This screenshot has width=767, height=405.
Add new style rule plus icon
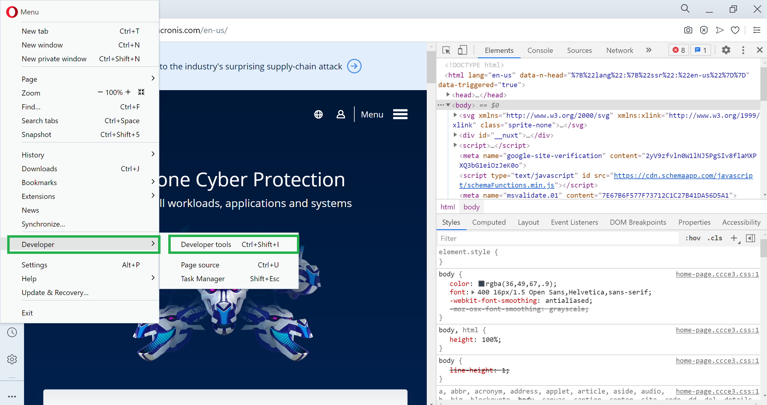[734, 238]
